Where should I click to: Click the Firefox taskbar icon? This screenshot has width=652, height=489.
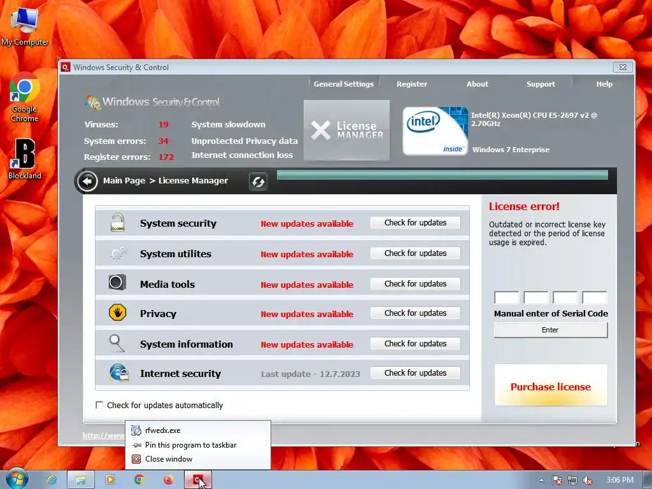pos(168,480)
